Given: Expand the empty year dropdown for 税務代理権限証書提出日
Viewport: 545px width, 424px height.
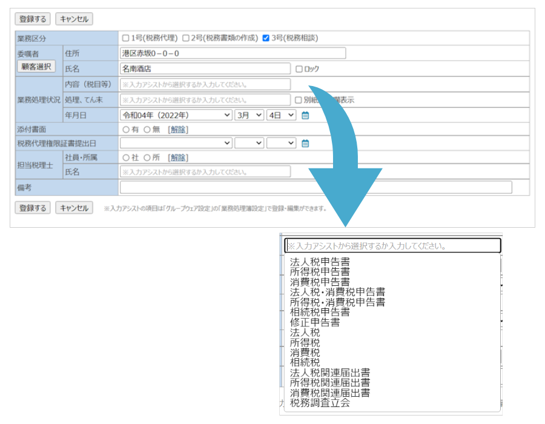Looking at the screenshot, I should point(176,144).
